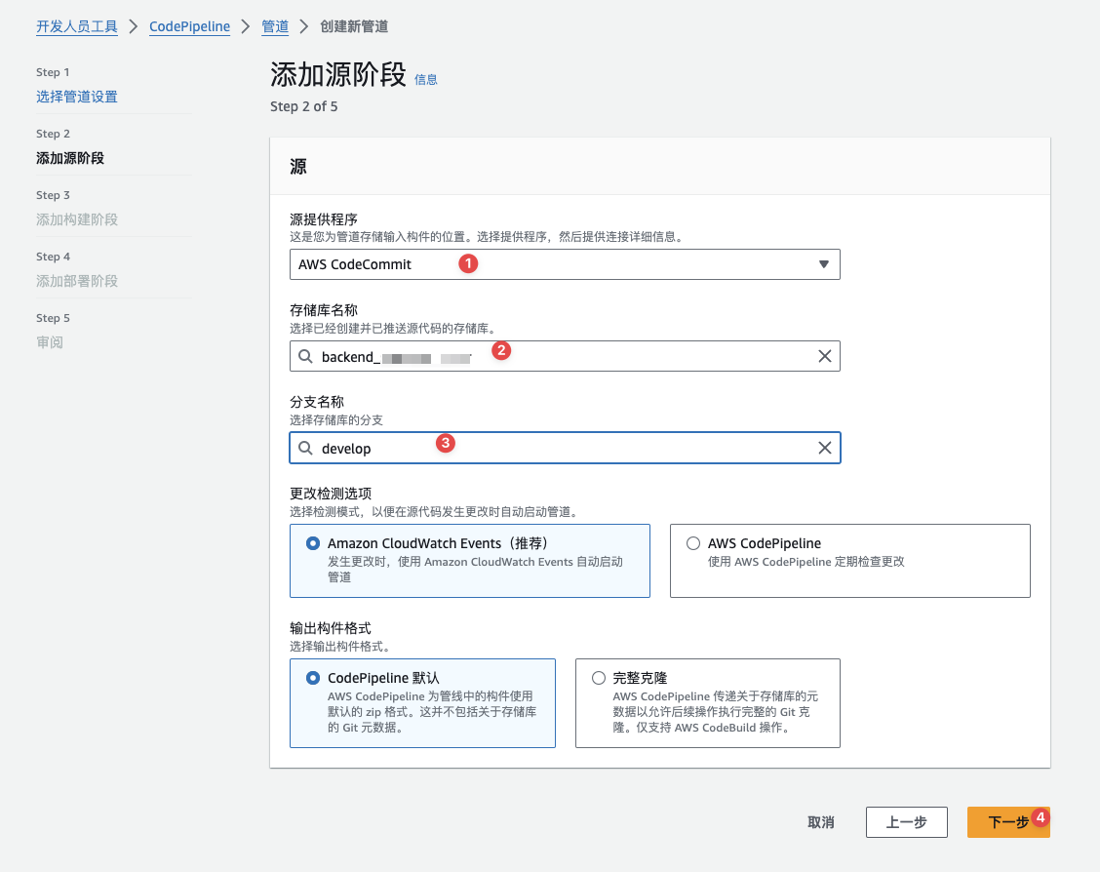Choose CodePipeline 默认 output format
Viewport: 1100px width, 872px height.
coord(313,678)
